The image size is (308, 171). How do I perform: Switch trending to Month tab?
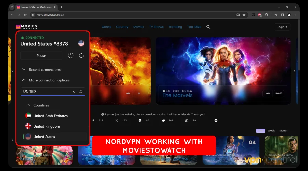pyautogui.click(x=283, y=131)
